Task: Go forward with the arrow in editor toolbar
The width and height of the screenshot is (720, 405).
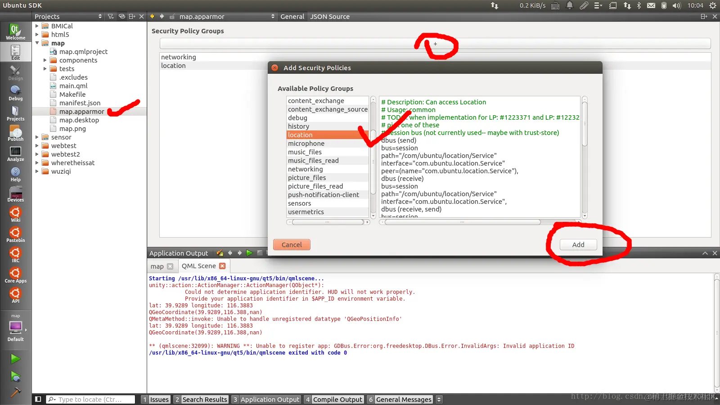Action: pyautogui.click(x=162, y=17)
